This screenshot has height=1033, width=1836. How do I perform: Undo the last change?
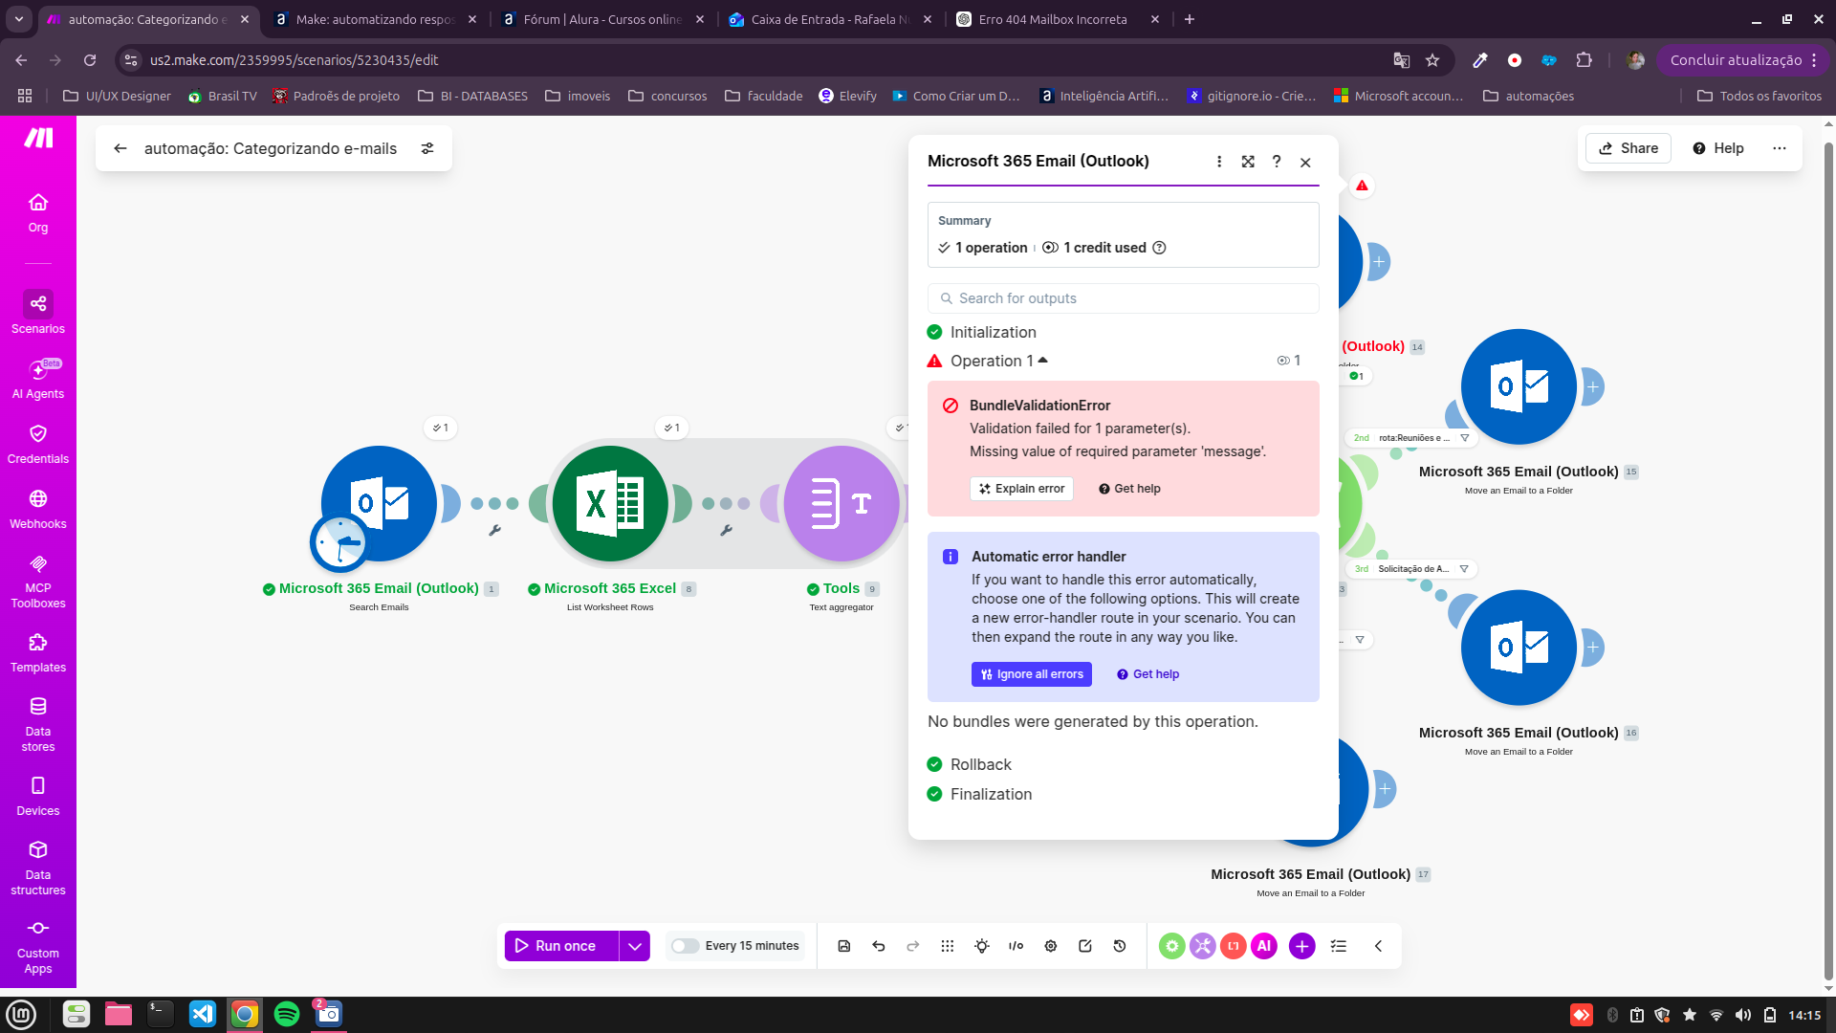click(879, 946)
